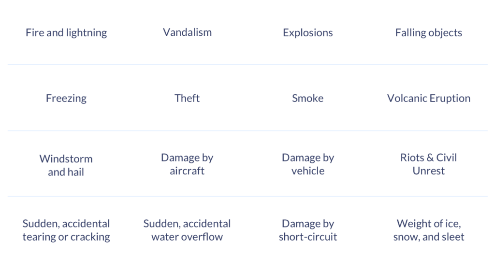Viewport: 495px width, 259px height.
Task: Click the Fire and lightning label
Action: [x=66, y=33]
